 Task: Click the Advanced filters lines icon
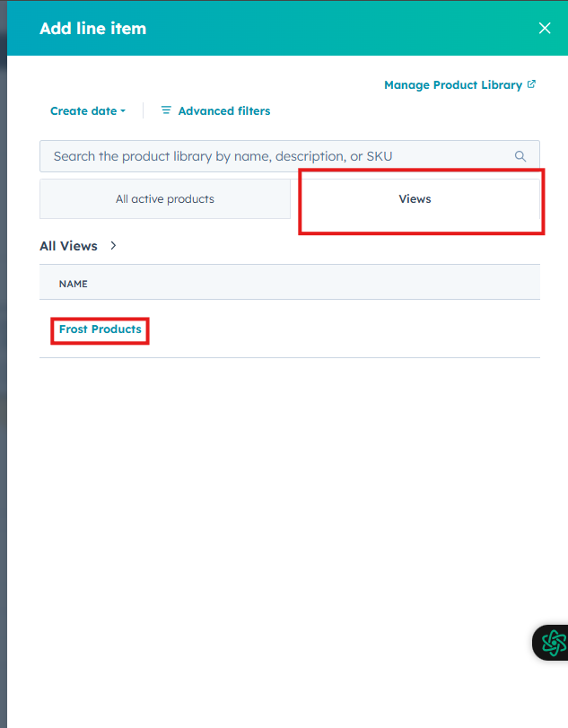(166, 110)
